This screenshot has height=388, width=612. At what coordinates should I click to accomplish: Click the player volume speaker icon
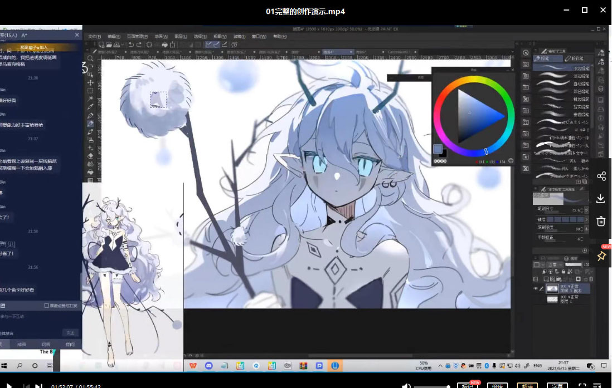pyautogui.click(x=406, y=386)
